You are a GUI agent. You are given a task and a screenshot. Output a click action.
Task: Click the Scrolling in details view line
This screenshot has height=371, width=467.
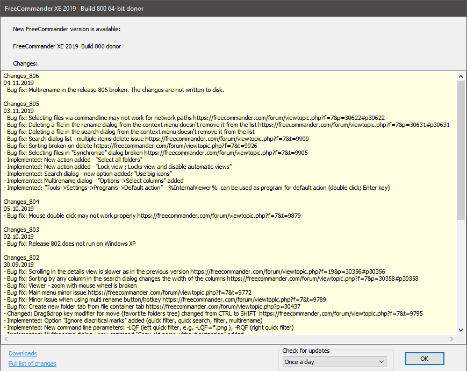(x=195, y=272)
